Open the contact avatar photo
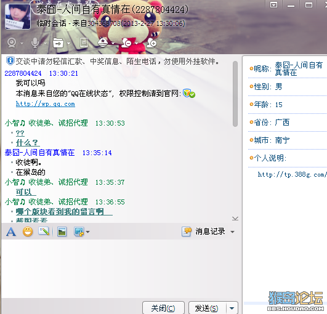This screenshot has height=314, width=327. pos(17,16)
